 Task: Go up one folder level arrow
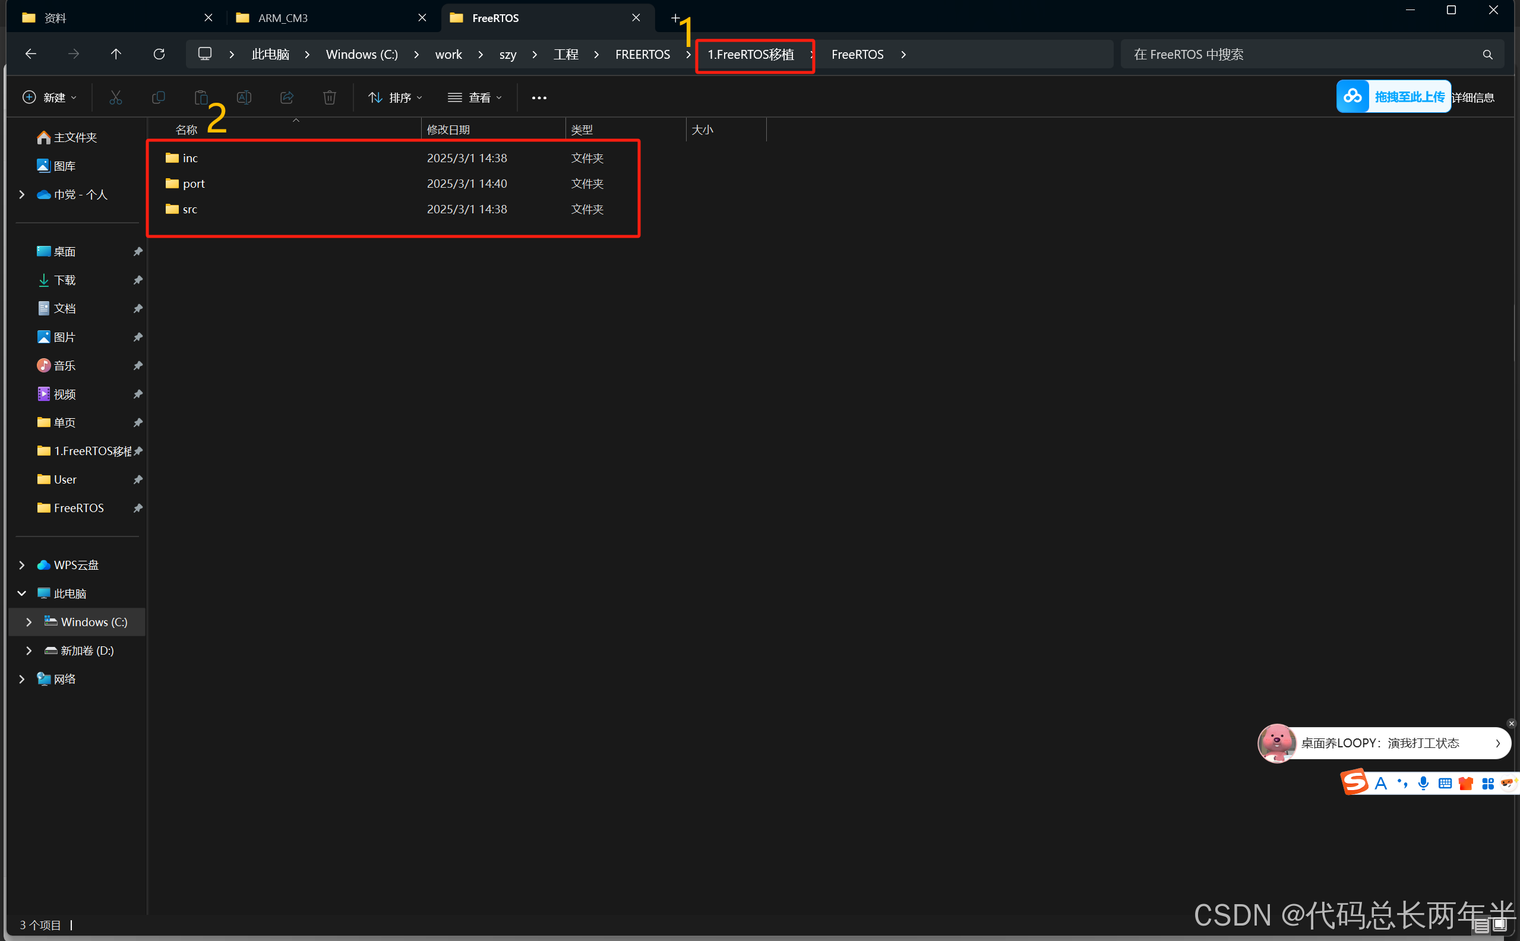coord(116,54)
